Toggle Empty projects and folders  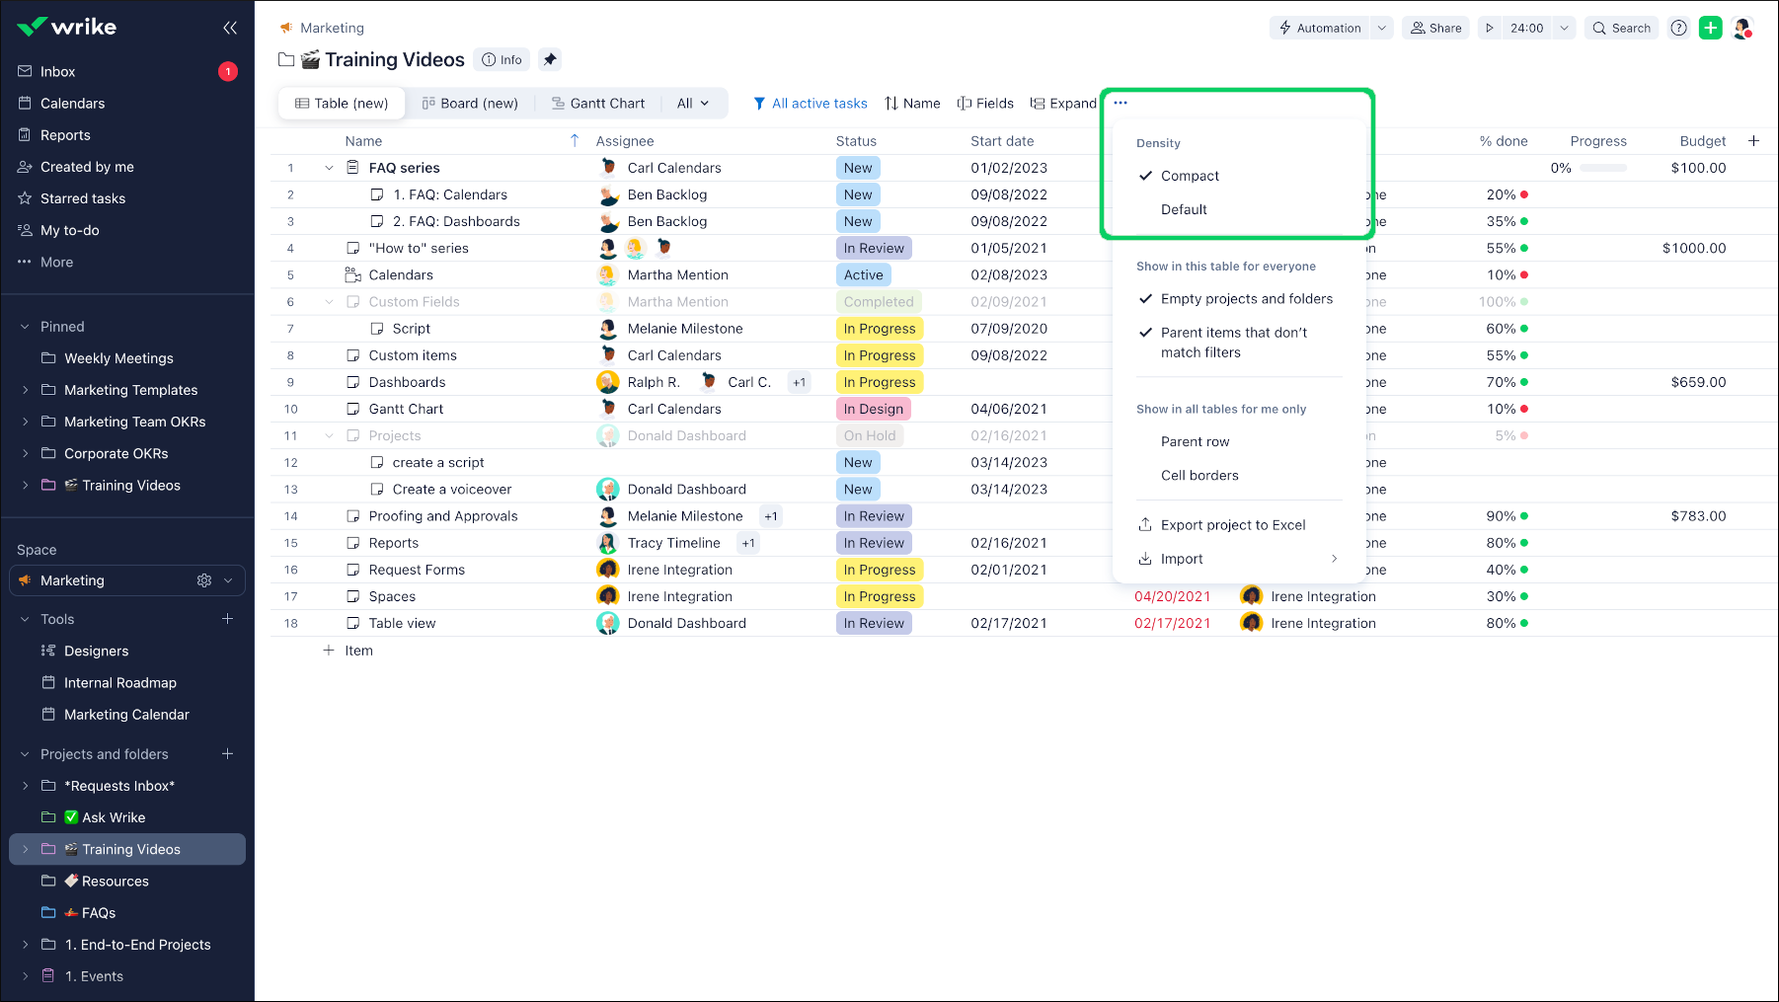1238,299
